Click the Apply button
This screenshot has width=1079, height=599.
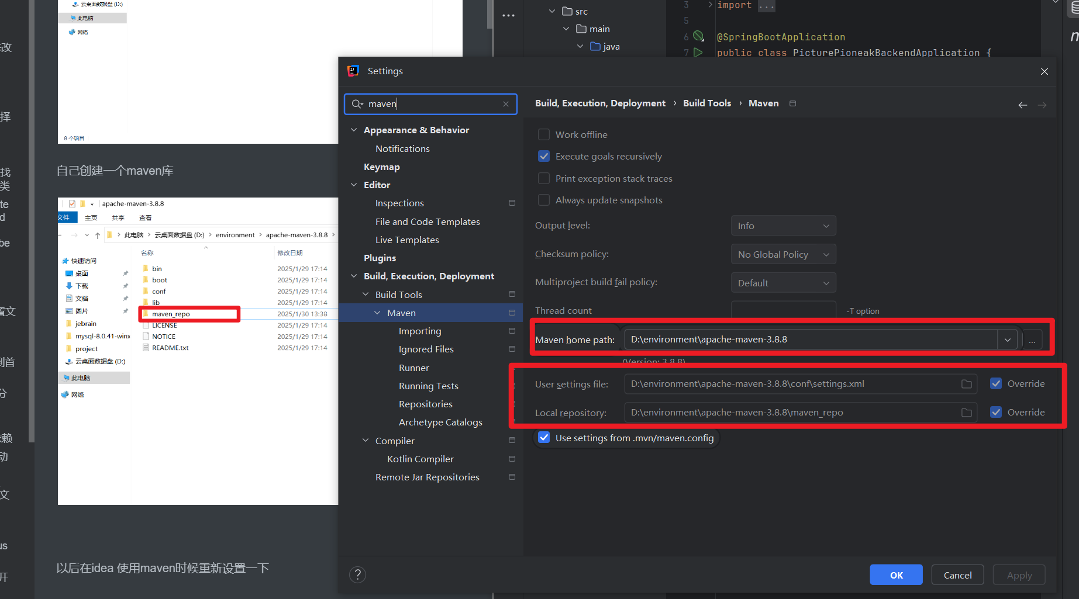(x=1019, y=575)
